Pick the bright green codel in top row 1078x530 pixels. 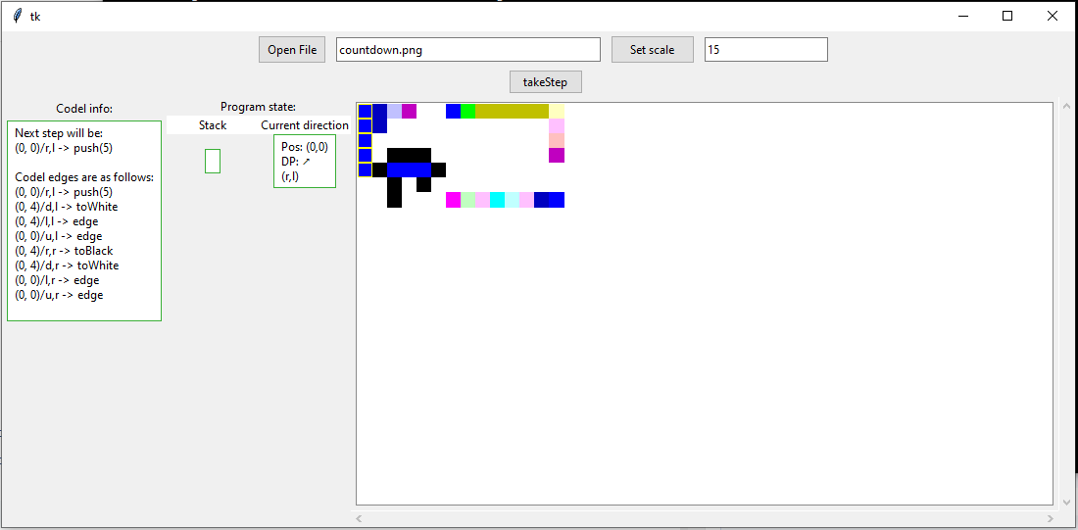[468, 111]
